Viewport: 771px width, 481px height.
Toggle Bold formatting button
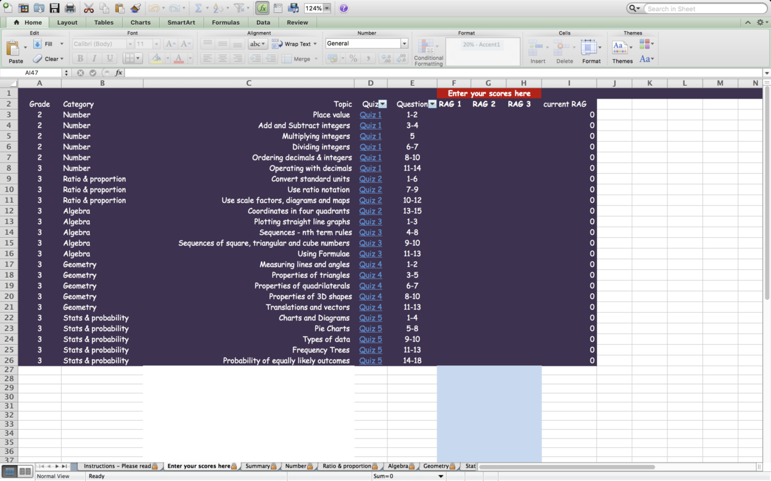80,59
